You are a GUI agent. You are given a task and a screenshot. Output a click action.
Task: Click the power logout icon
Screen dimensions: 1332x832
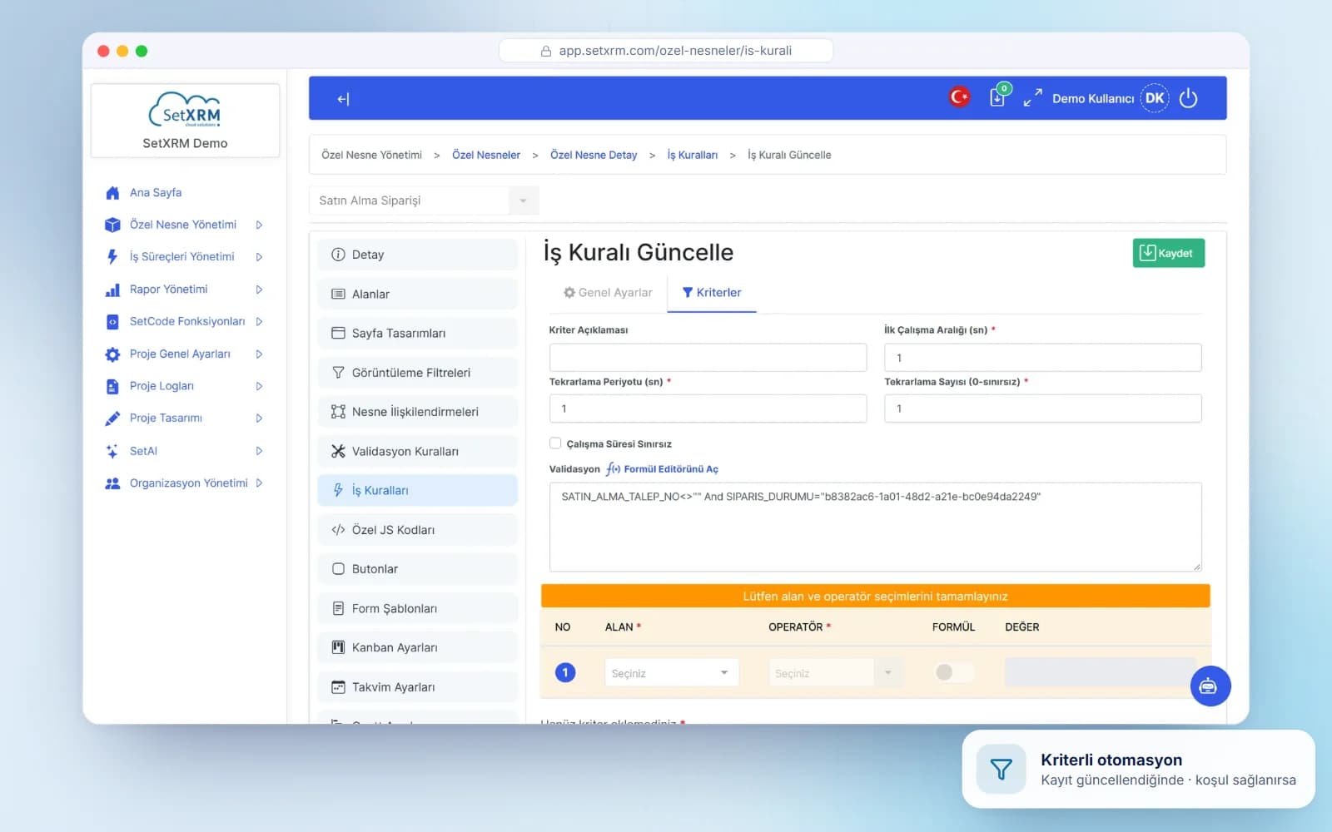1188,98
